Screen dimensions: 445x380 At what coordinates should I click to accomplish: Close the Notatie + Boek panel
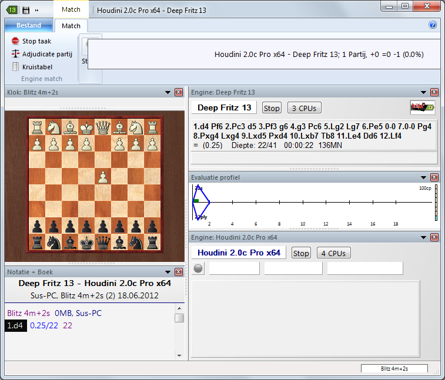pos(179,272)
